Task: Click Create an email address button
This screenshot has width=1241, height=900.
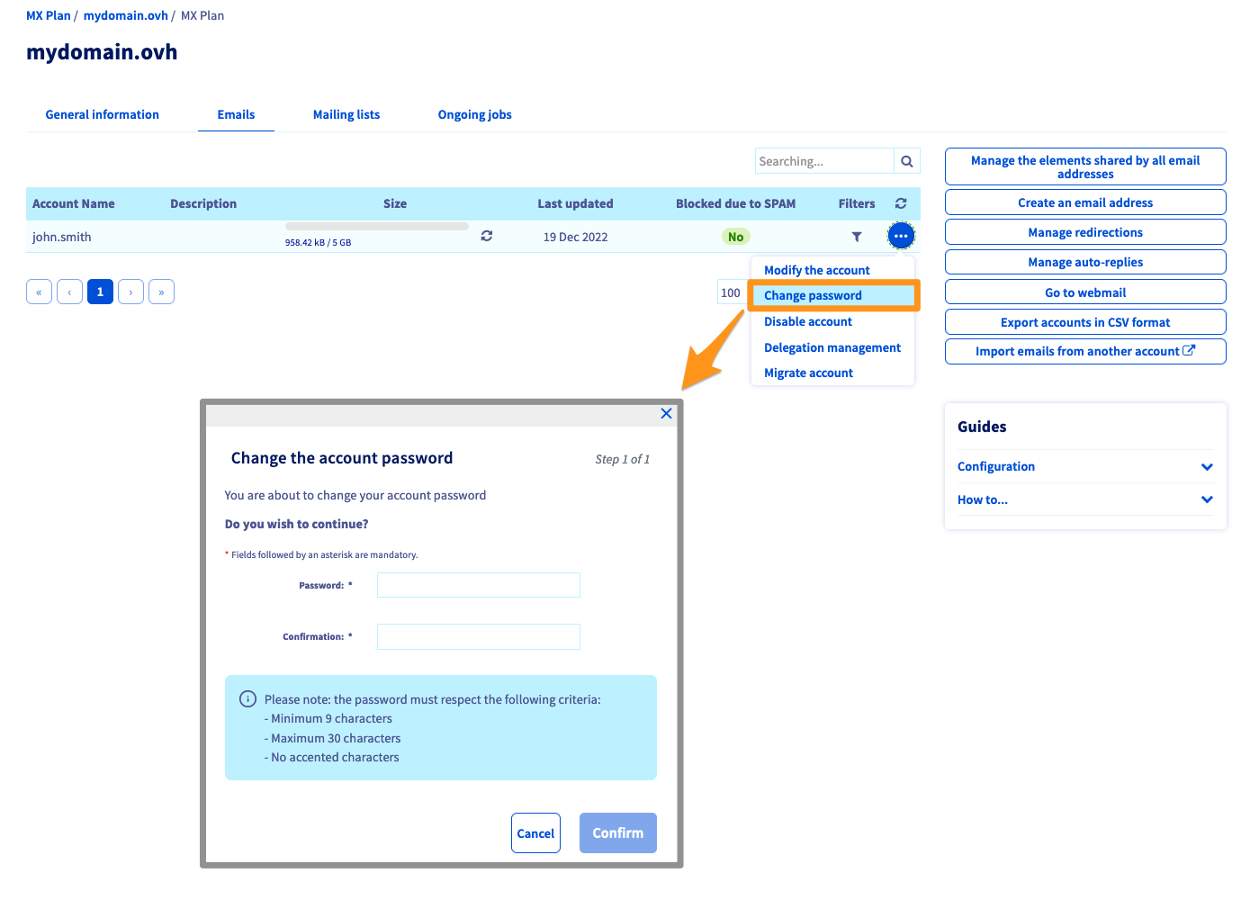Action: pyautogui.click(x=1084, y=202)
